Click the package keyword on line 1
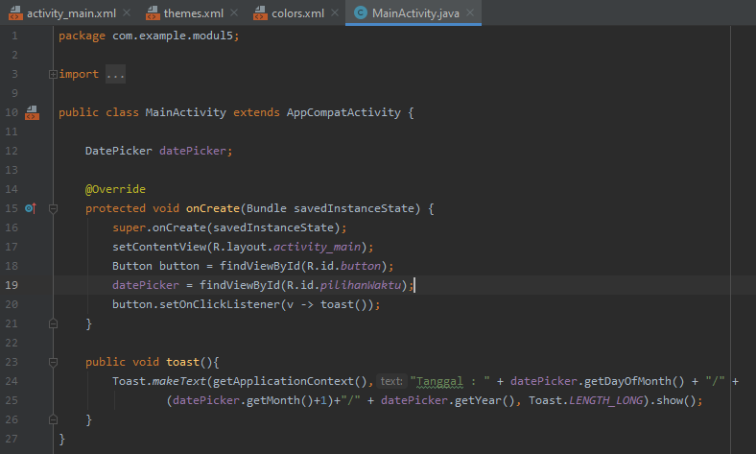Screen dimensions: 756x454 (82, 36)
